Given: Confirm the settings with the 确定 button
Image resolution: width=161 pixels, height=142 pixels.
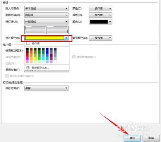Looking at the screenshot, I should pyautogui.click(x=132, y=138).
